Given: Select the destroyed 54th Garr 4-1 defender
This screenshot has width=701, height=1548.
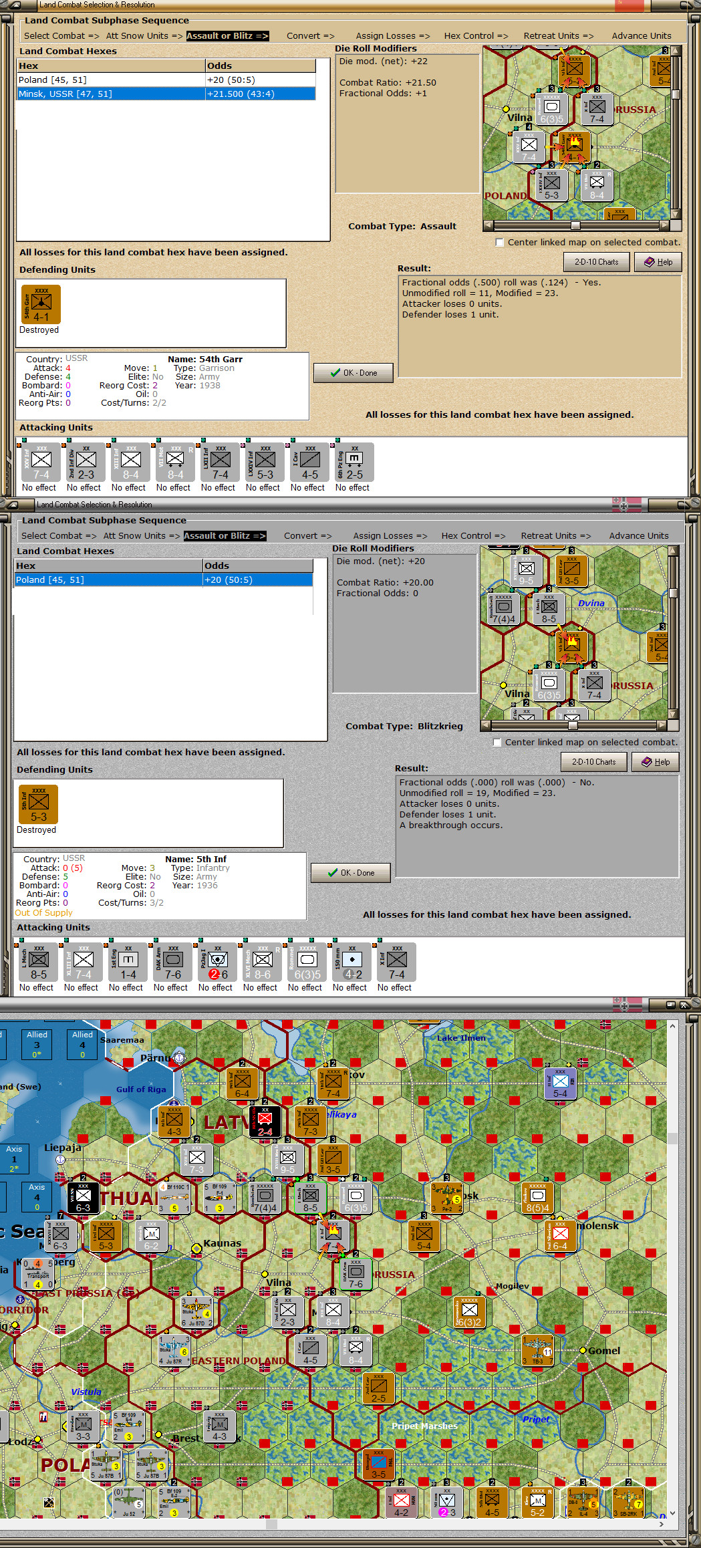Looking at the screenshot, I should (x=41, y=305).
